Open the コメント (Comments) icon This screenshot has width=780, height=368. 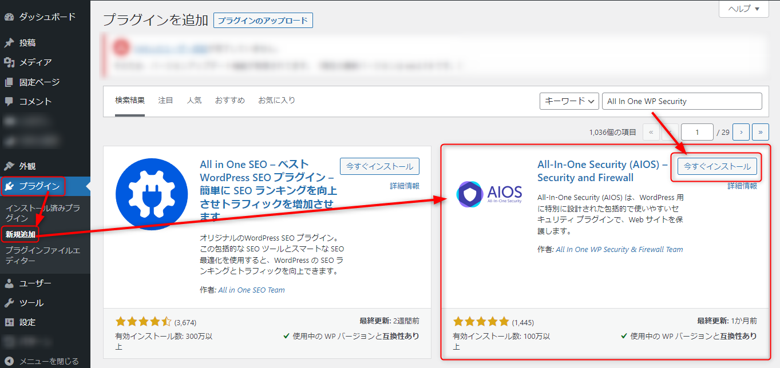(9, 101)
